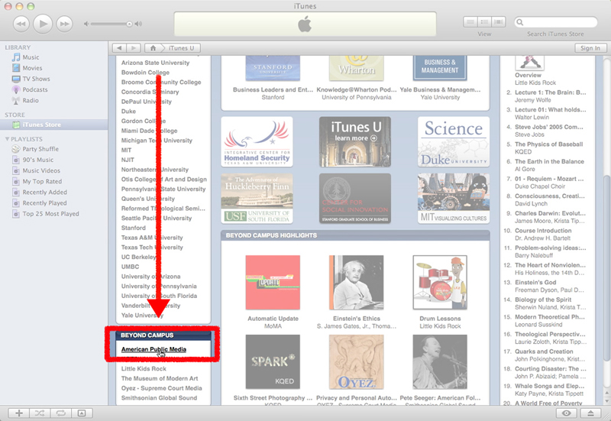The height and width of the screenshot is (421, 611).
Task: Toggle shuffle button at bottom
Action: point(40,413)
